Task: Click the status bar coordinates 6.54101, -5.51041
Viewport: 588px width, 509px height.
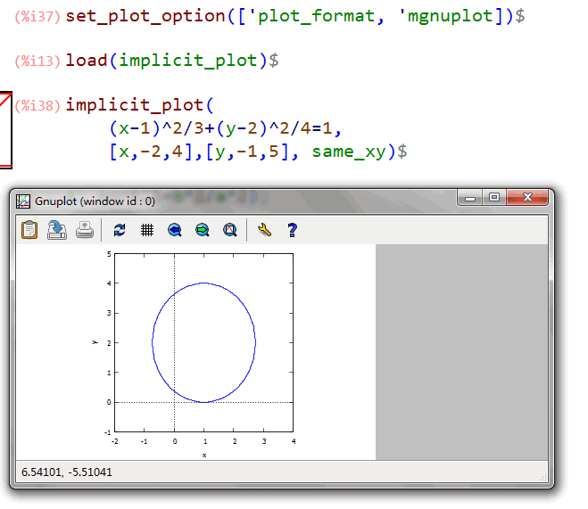Action: [x=67, y=472]
